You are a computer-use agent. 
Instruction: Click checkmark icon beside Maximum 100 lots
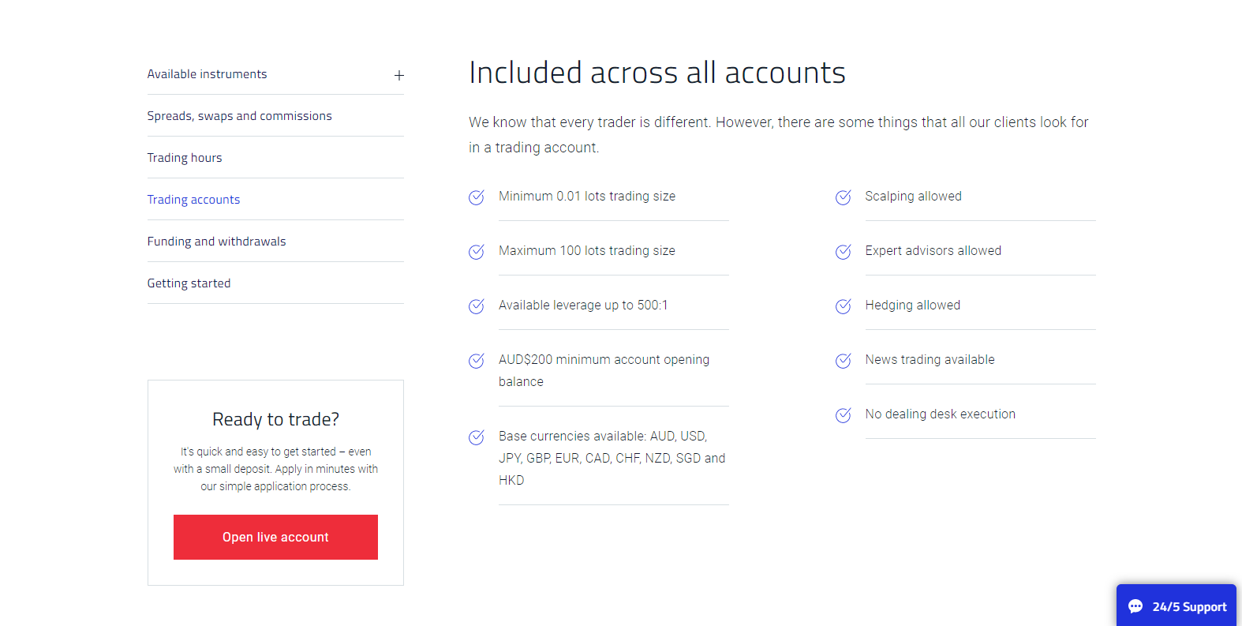(477, 252)
